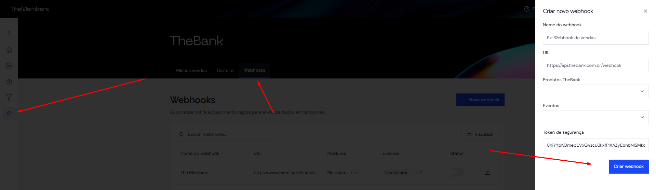656x190 pixels.
Task: Focus the Nome do webhook input
Action: click(x=595, y=38)
